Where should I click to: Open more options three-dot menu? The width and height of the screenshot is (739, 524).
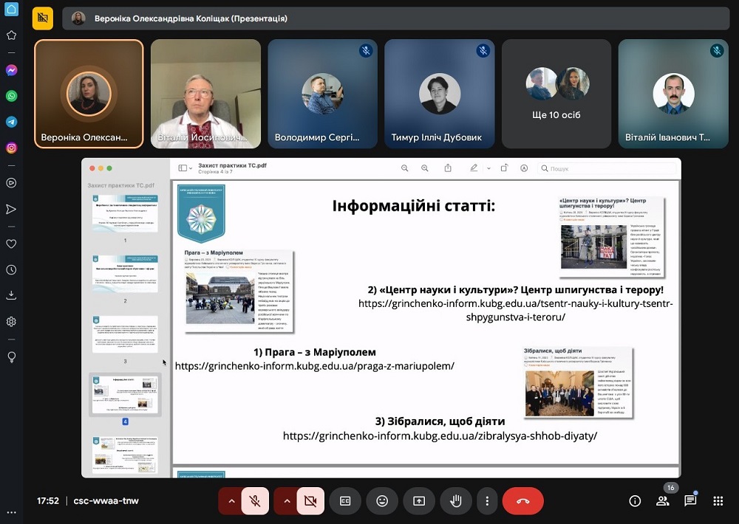pyautogui.click(x=486, y=501)
